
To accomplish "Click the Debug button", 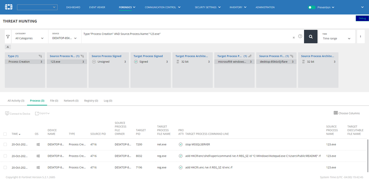I will [x=362, y=18].
